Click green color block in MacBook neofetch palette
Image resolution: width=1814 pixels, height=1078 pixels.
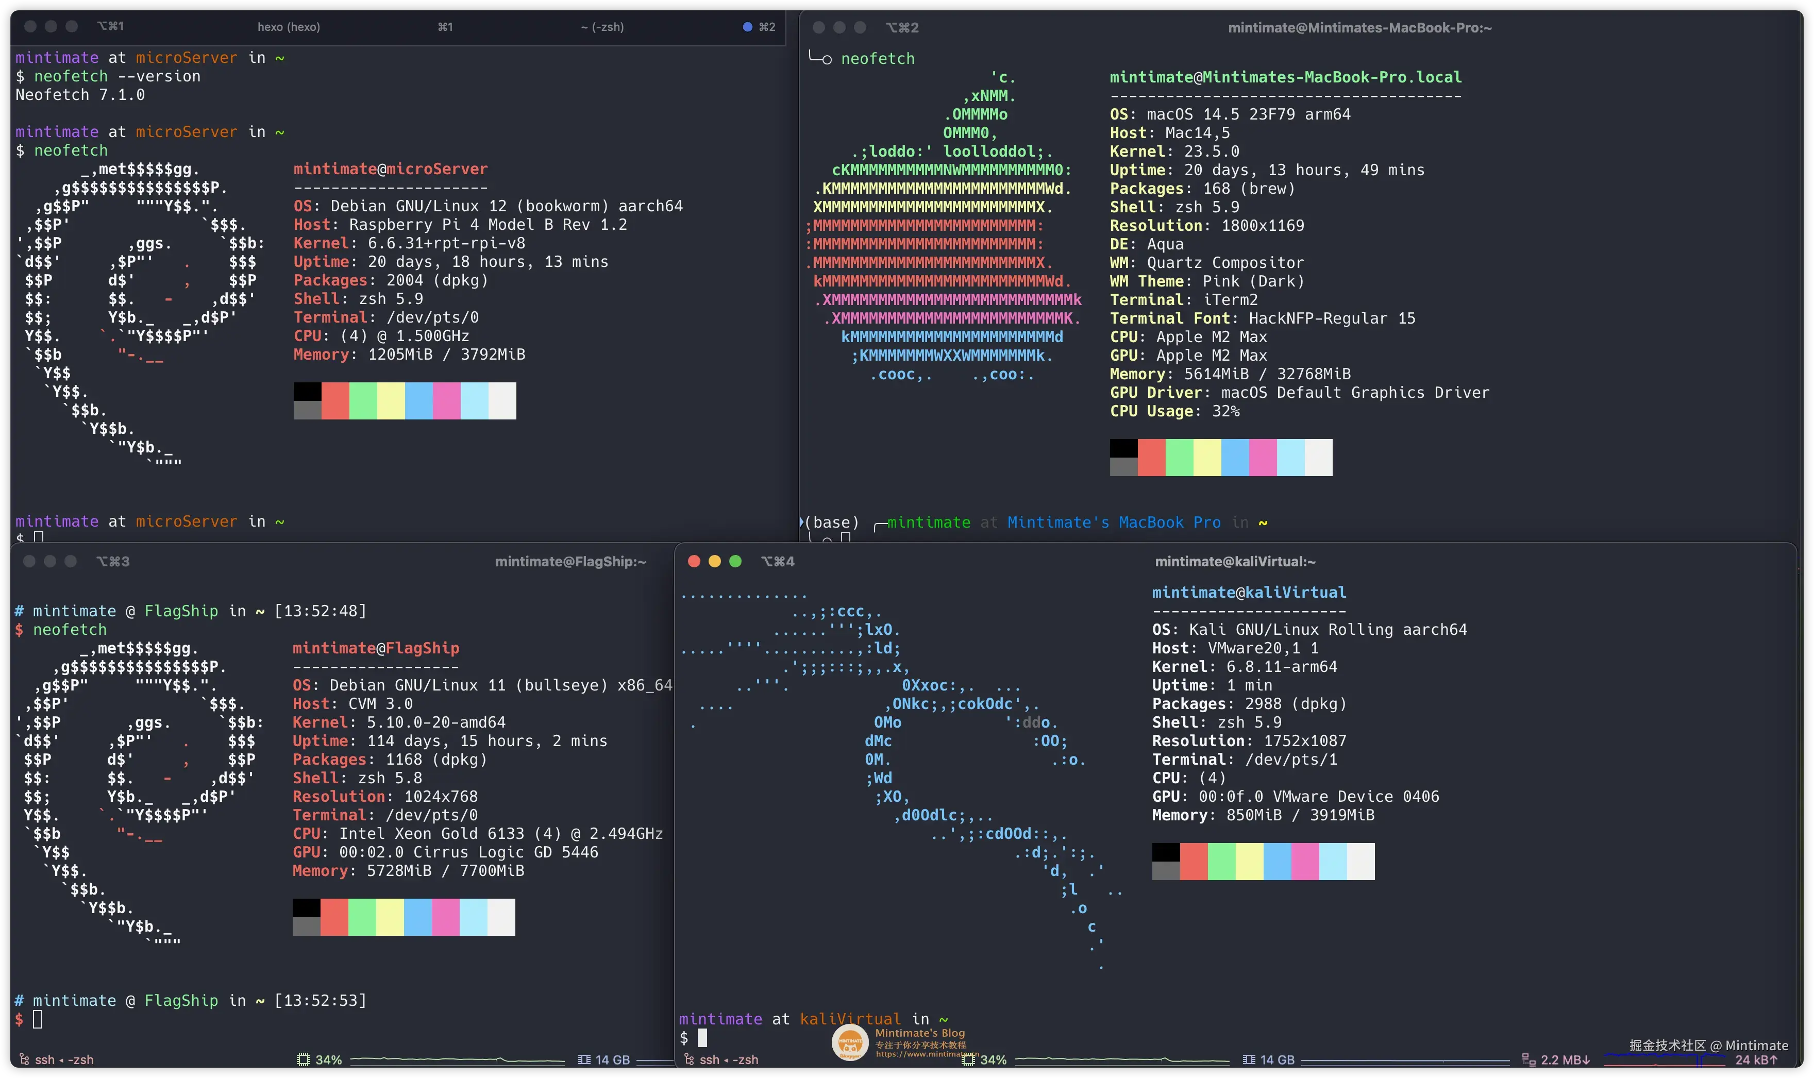(x=1179, y=458)
